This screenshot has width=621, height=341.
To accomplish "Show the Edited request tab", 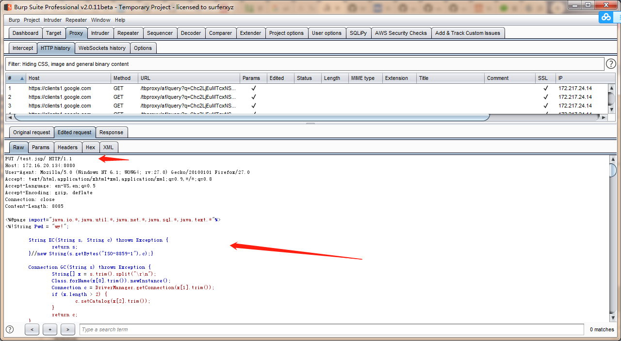I will (74, 132).
